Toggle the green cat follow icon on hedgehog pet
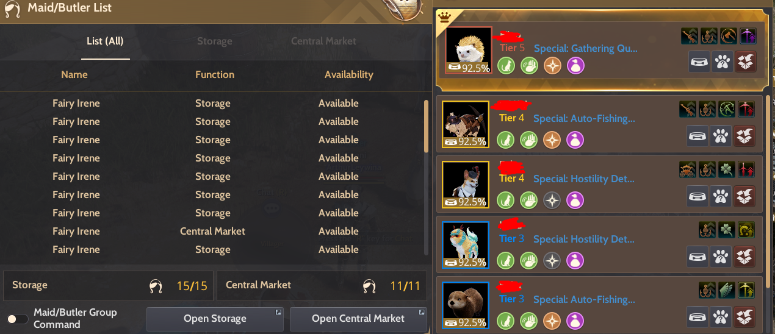This screenshot has height=334, width=775. [x=506, y=66]
